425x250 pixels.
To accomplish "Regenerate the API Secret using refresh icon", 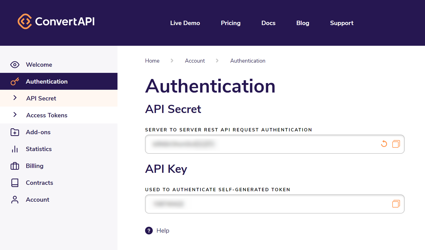I will [x=384, y=144].
